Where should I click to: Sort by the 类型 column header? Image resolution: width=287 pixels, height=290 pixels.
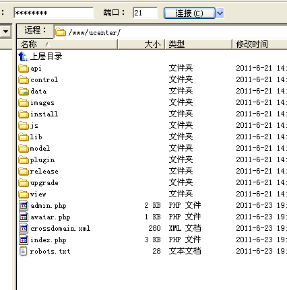199,44
